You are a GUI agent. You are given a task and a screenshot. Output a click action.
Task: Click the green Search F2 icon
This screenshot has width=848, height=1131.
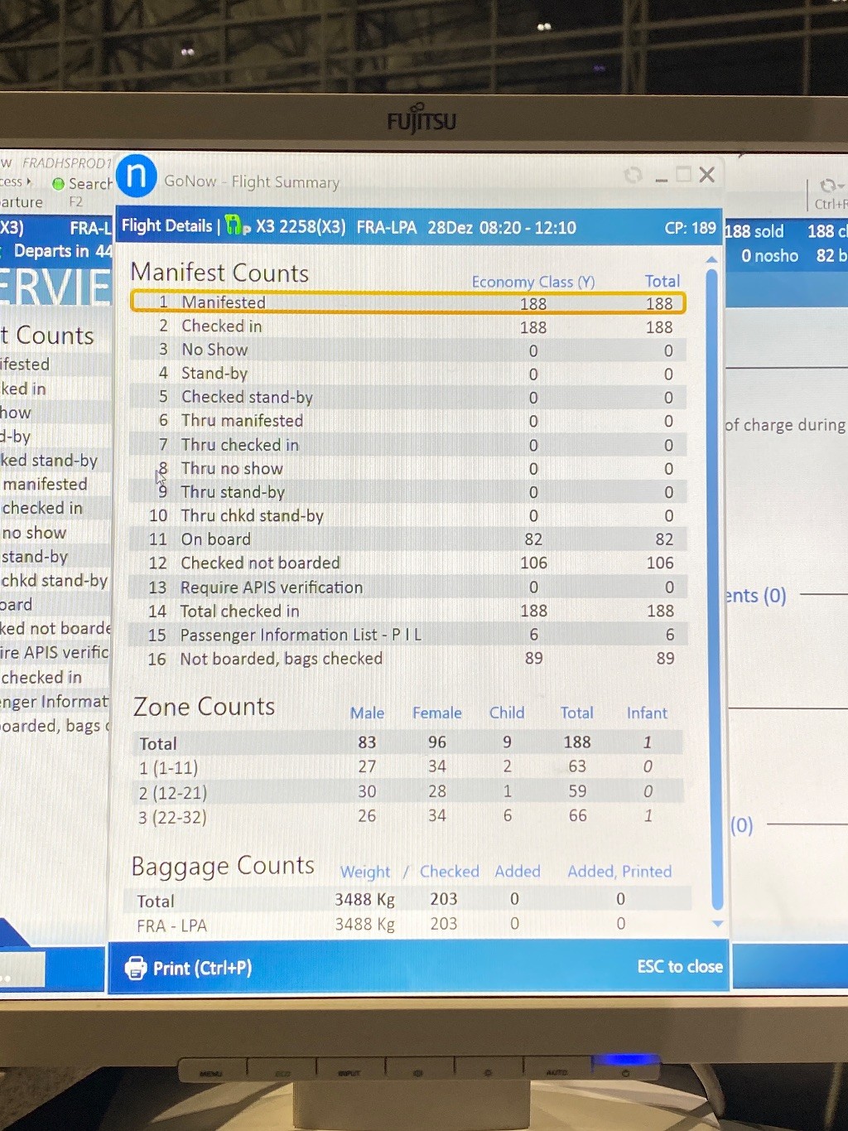click(58, 184)
